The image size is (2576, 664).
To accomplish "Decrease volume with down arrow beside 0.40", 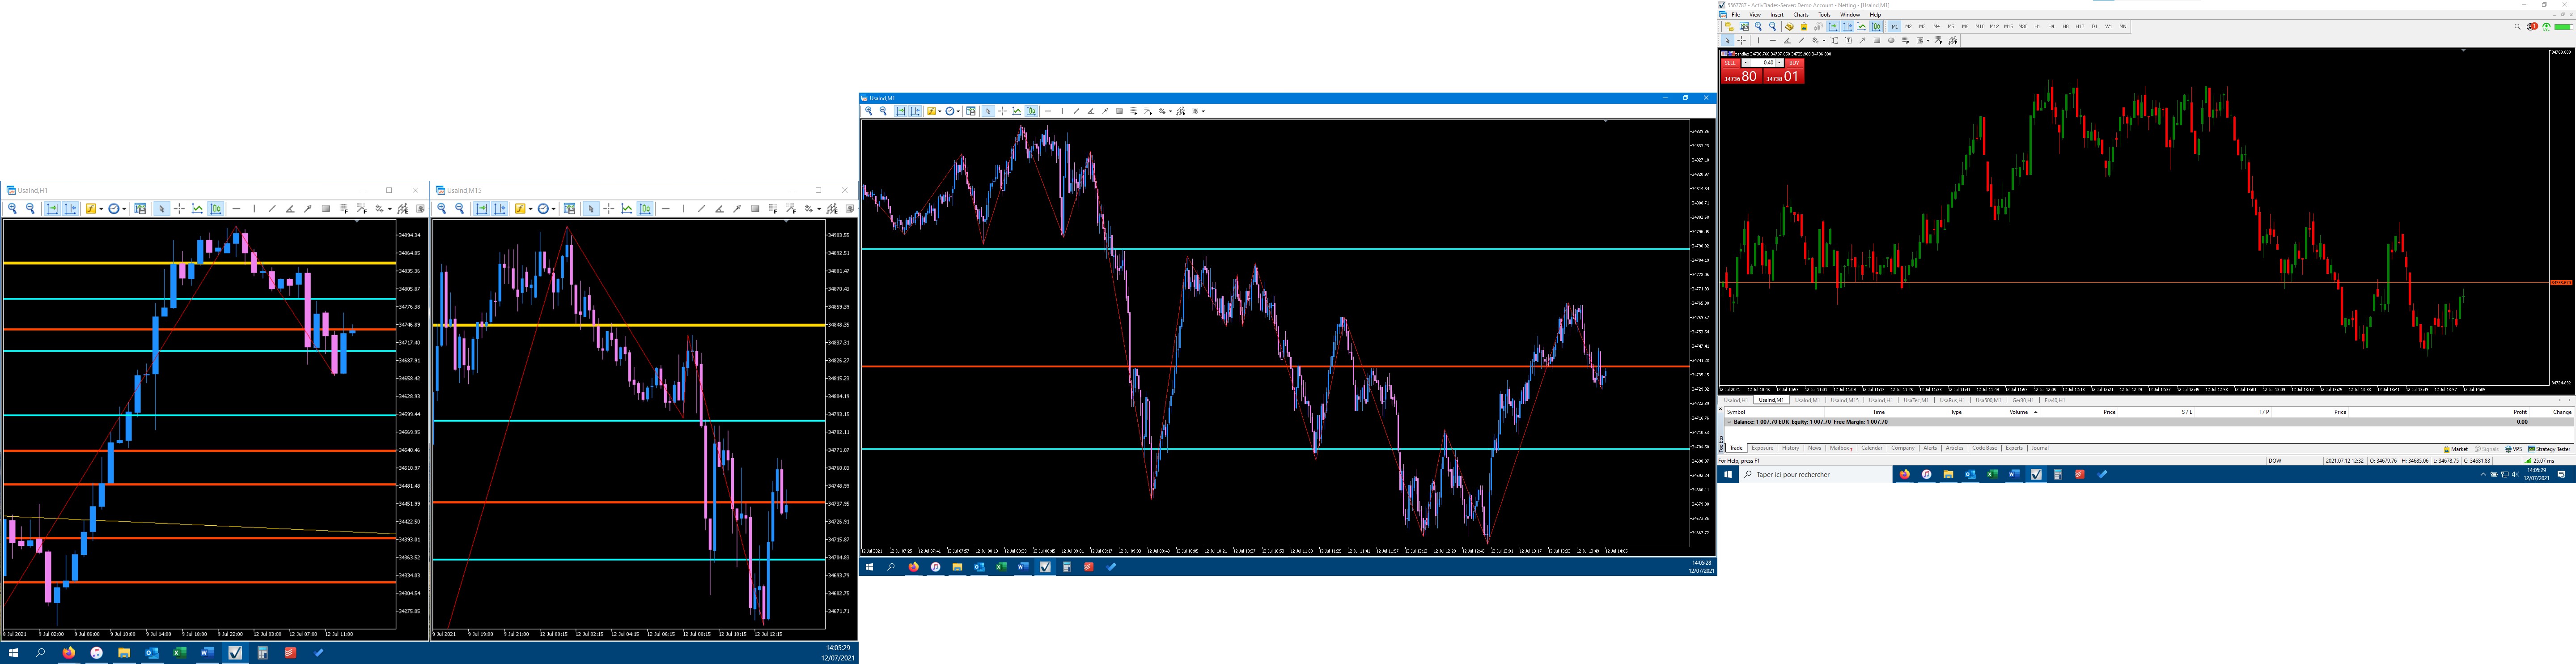I will [x=1746, y=63].
